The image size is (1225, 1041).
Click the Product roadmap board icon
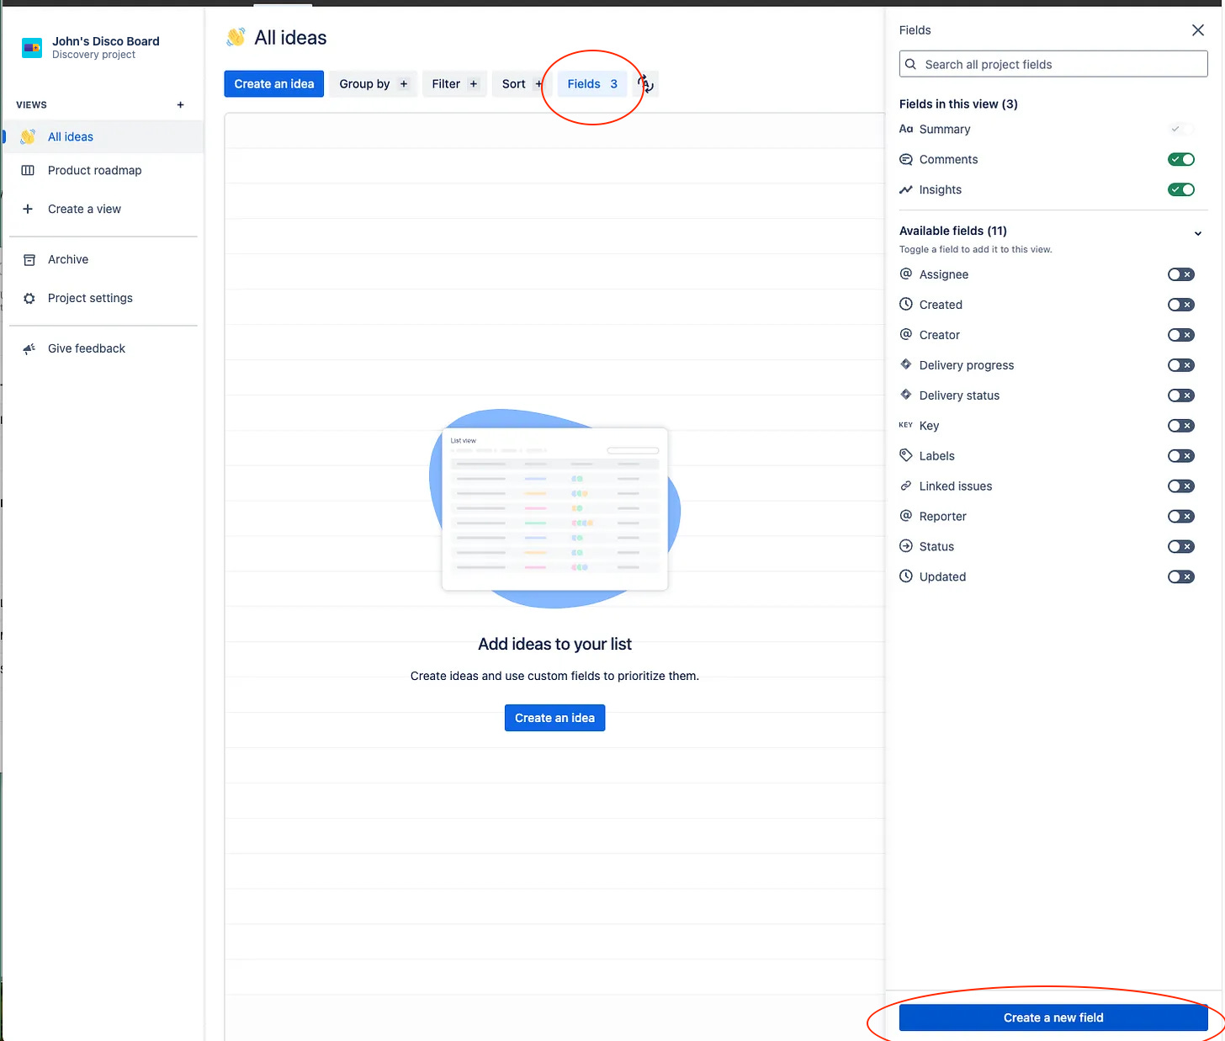coord(28,170)
